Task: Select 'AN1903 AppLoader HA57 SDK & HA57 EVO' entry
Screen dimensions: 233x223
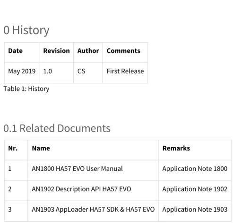Action: coord(93,210)
